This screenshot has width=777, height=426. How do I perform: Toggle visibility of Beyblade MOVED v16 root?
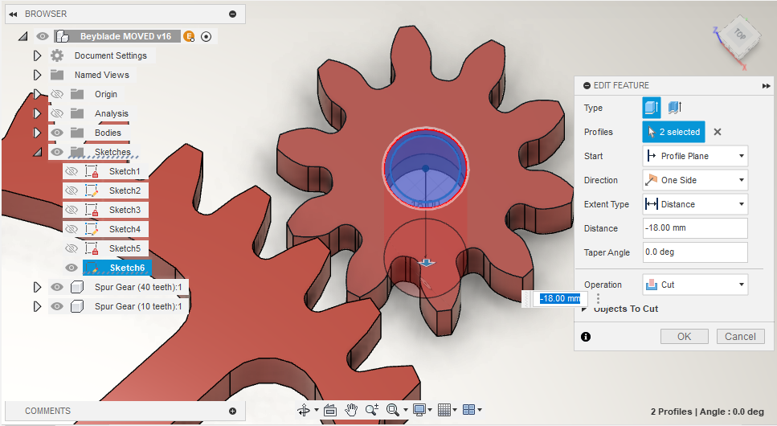pyautogui.click(x=43, y=36)
